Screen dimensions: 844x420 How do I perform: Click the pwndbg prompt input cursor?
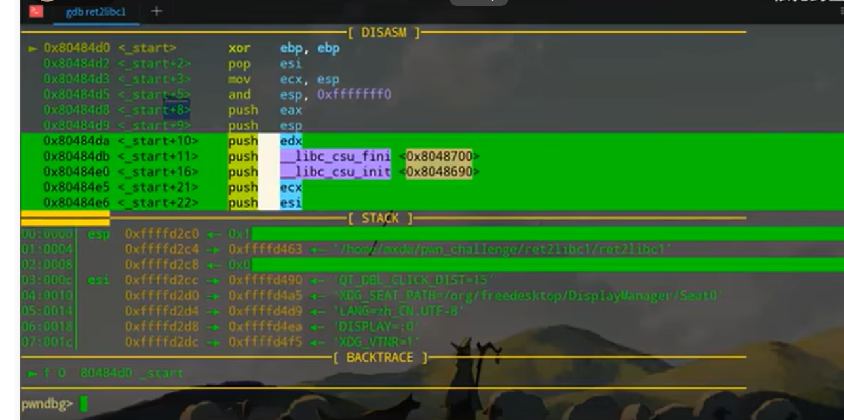[x=83, y=404]
